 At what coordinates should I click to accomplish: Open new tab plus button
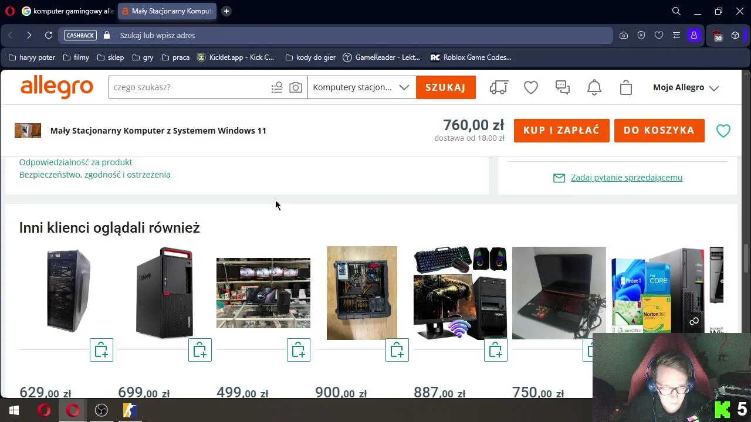click(x=226, y=11)
